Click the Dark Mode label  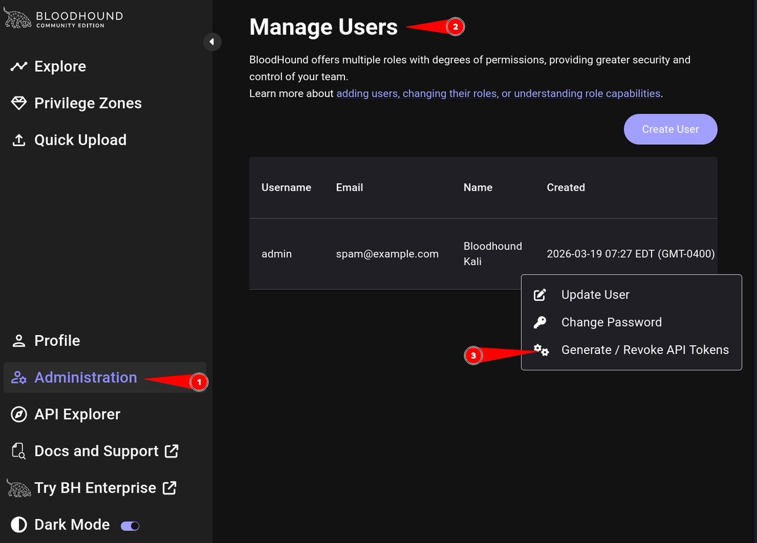(72, 525)
